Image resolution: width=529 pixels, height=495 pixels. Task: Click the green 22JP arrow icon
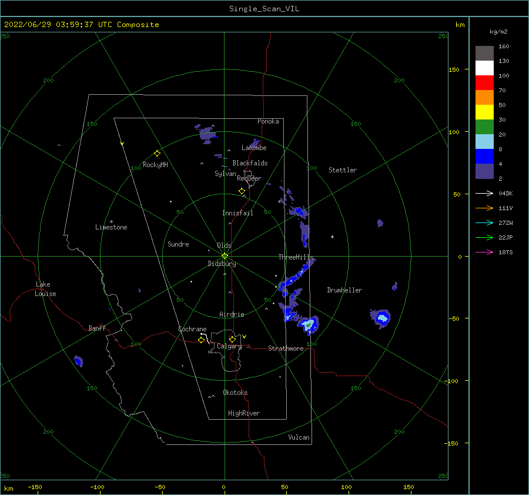point(484,238)
